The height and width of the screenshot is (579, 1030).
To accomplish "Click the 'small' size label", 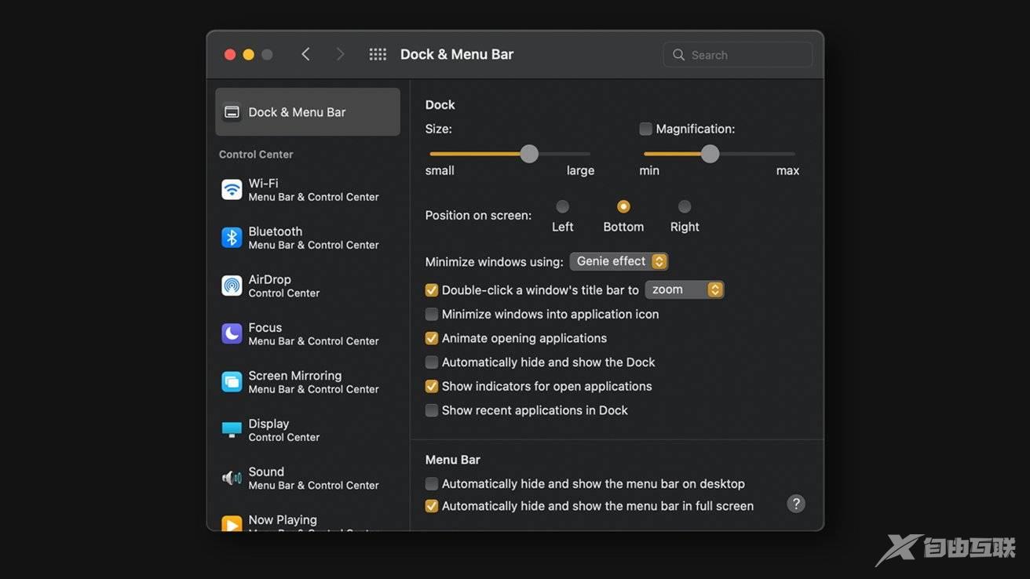I will coord(440,170).
